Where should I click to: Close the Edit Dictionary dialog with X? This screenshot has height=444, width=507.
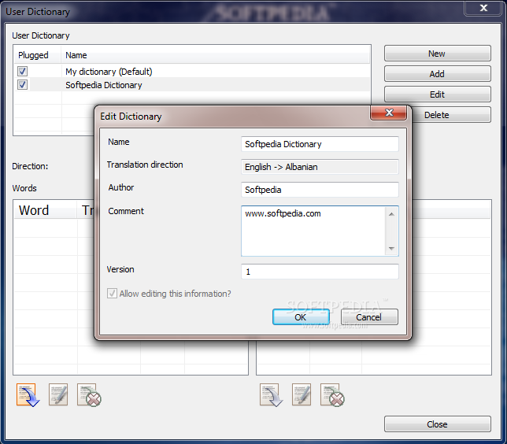[x=389, y=113]
